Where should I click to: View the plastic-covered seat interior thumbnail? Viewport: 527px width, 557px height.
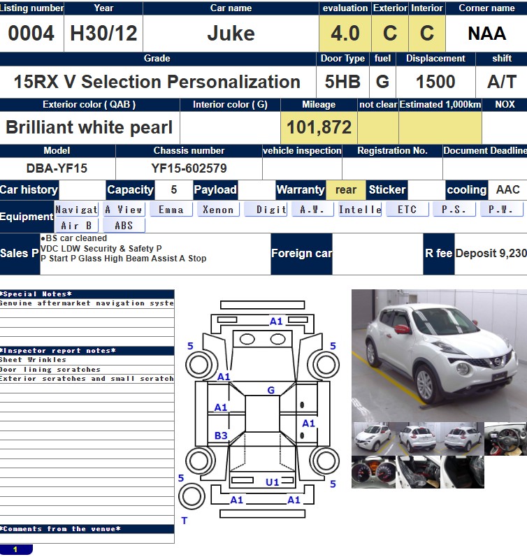point(418,472)
